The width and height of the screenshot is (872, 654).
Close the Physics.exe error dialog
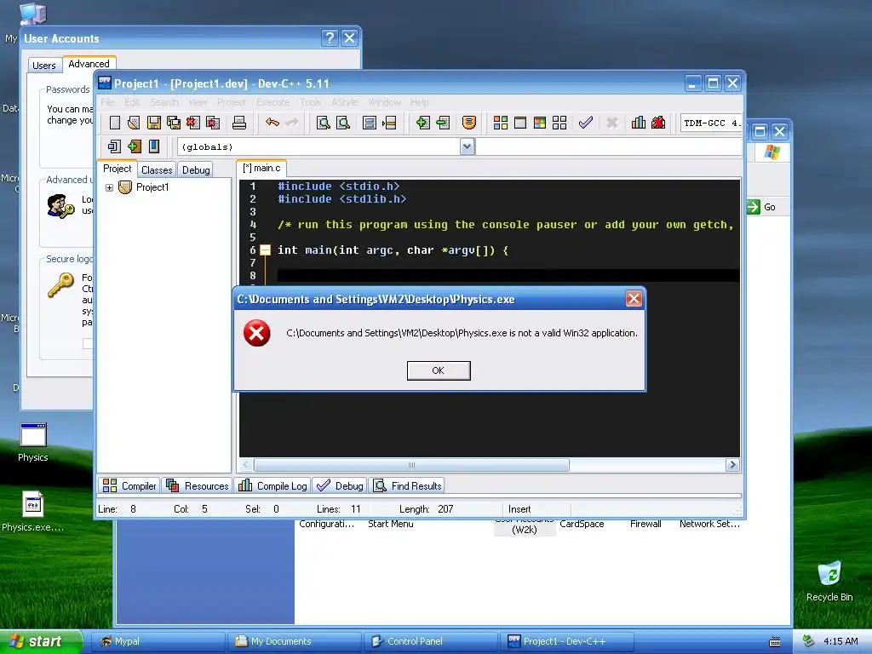coord(634,299)
